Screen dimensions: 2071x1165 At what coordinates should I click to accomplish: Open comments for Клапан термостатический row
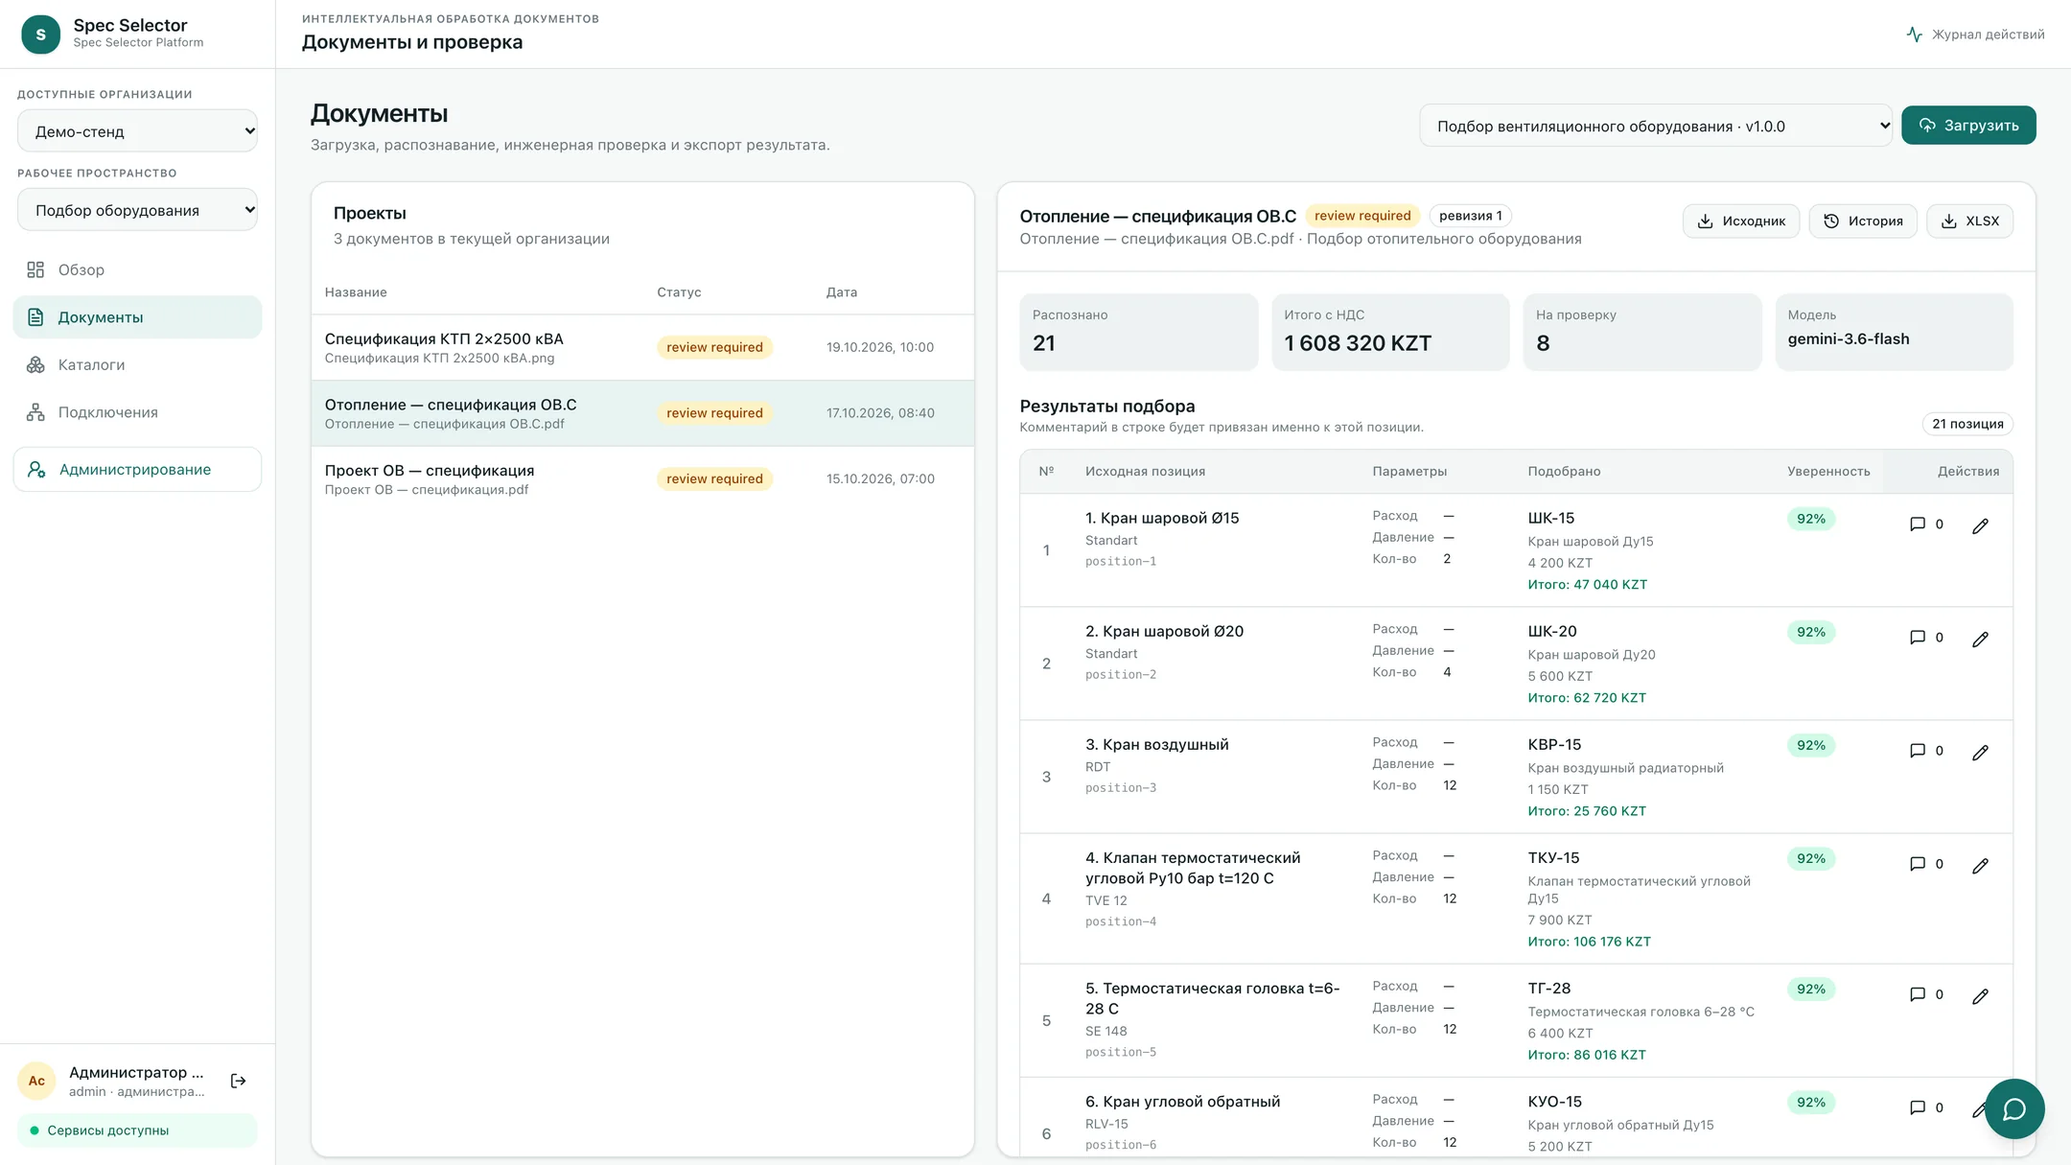[x=1925, y=864]
